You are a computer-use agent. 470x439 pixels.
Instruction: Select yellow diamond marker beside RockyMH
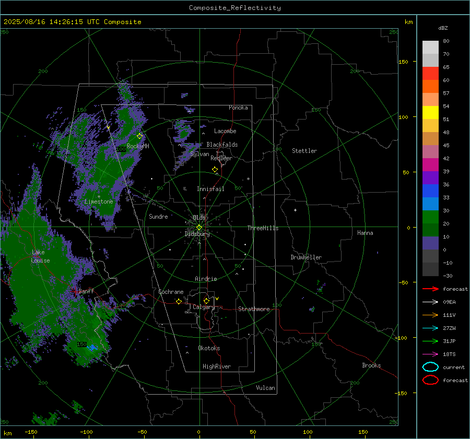click(x=139, y=136)
